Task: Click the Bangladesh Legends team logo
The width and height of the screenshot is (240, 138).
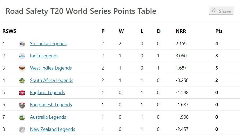Action: pyautogui.click(x=22, y=105)
